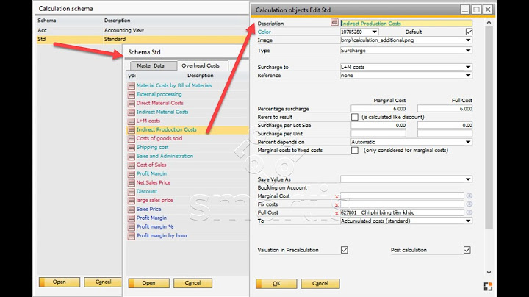Toggle Valuation in Precalculation checkbox
This screenshot has width=529, height=297.
coord(344,250)
